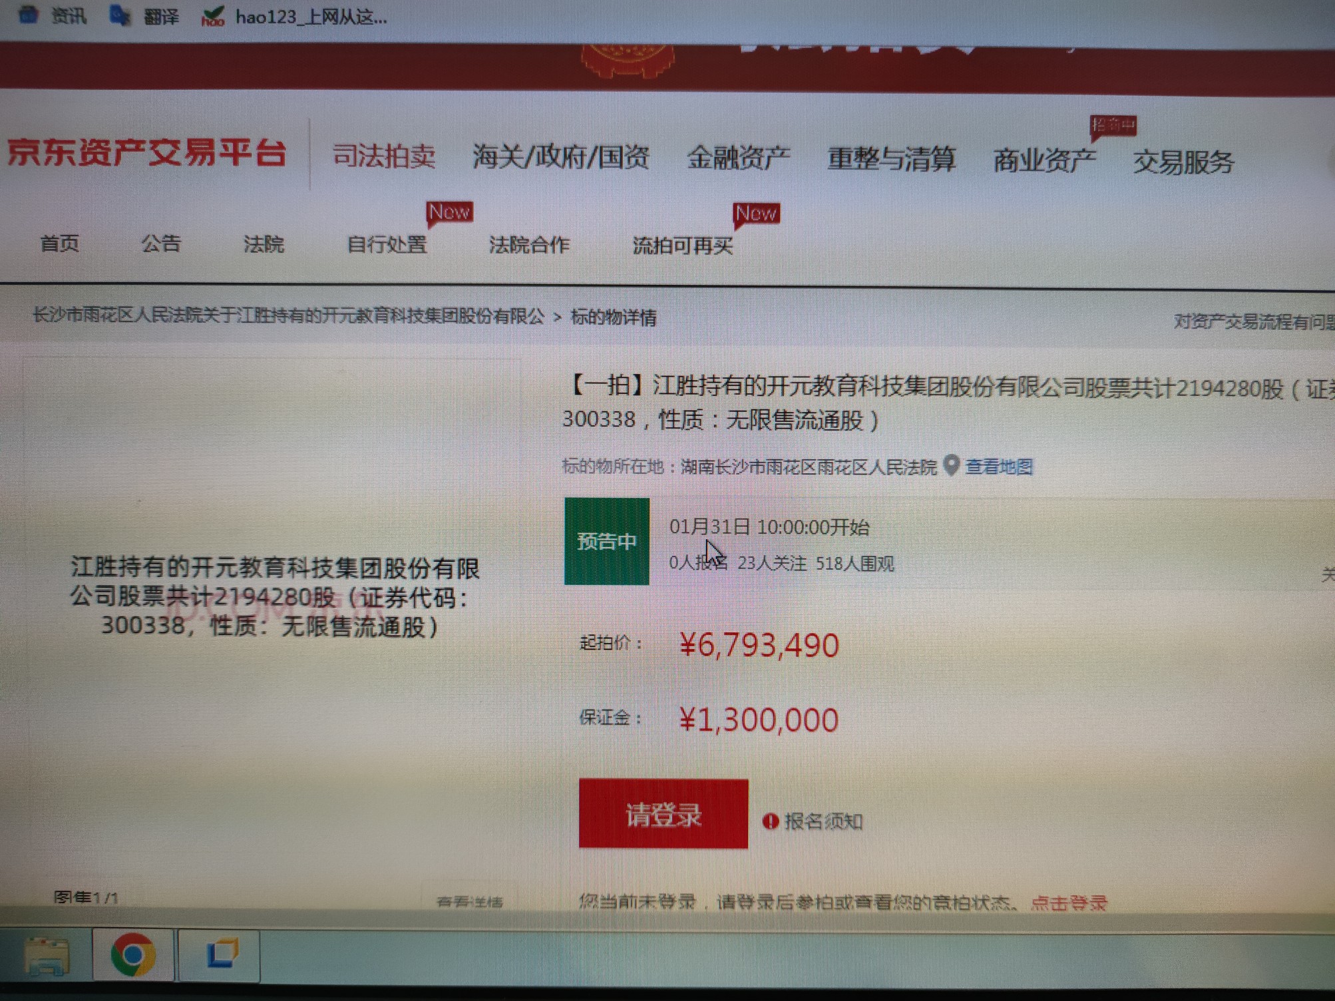Click the 点击登录 link
This screenshot has width=1335, height=1001.
click(x=1069, y=903)
